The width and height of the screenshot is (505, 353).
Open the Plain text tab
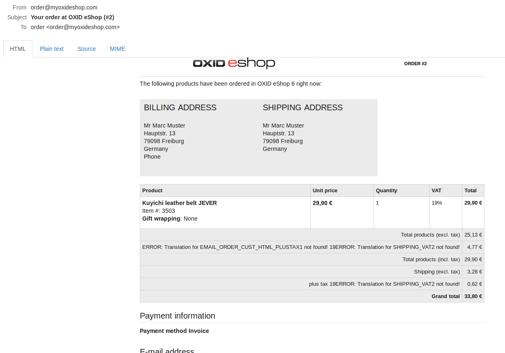tap(52, 49)
